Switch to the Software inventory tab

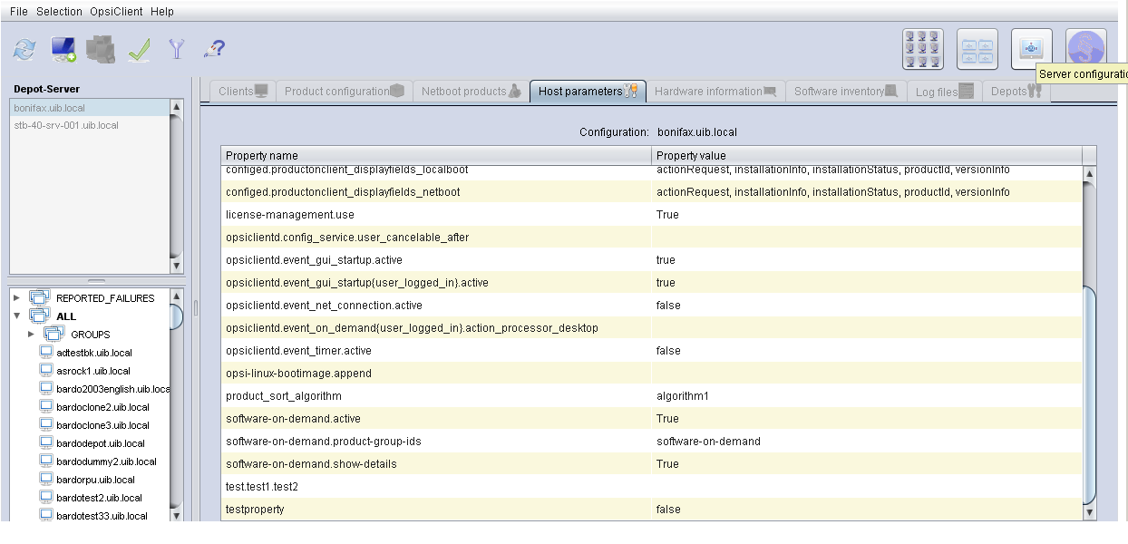845,91
